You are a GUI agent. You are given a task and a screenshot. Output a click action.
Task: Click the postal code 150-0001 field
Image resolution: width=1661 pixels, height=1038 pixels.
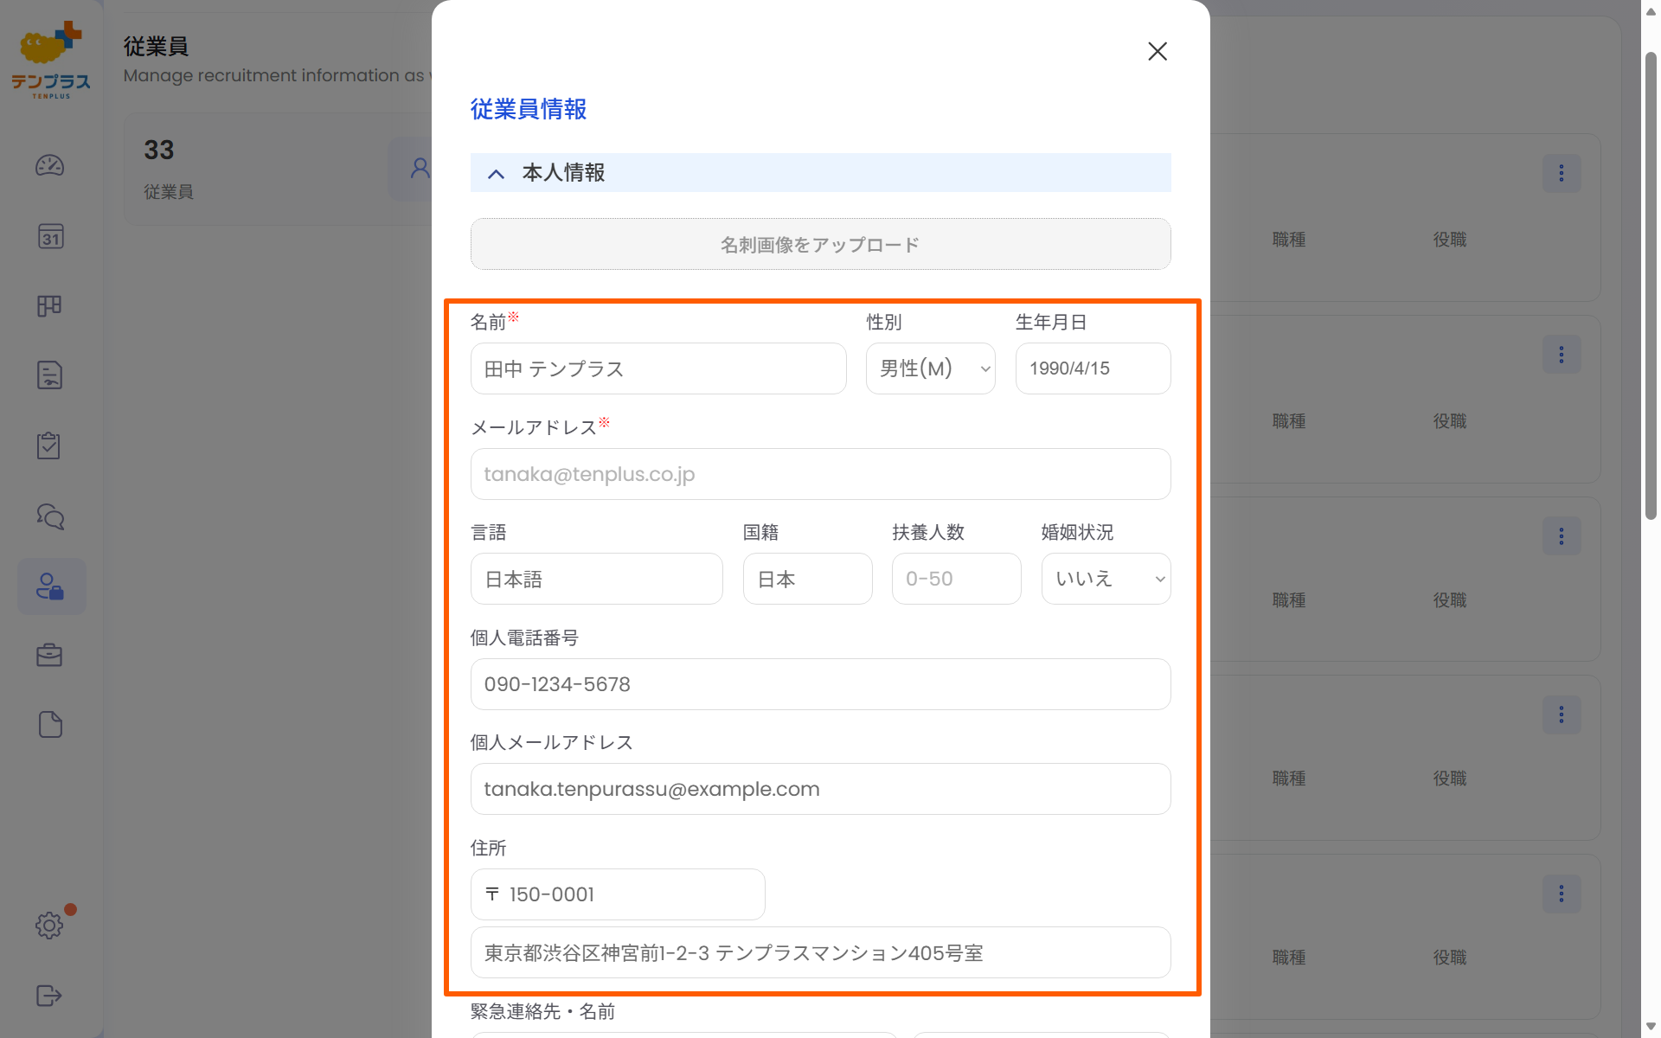pyautogui.click(x=618, y=894)
